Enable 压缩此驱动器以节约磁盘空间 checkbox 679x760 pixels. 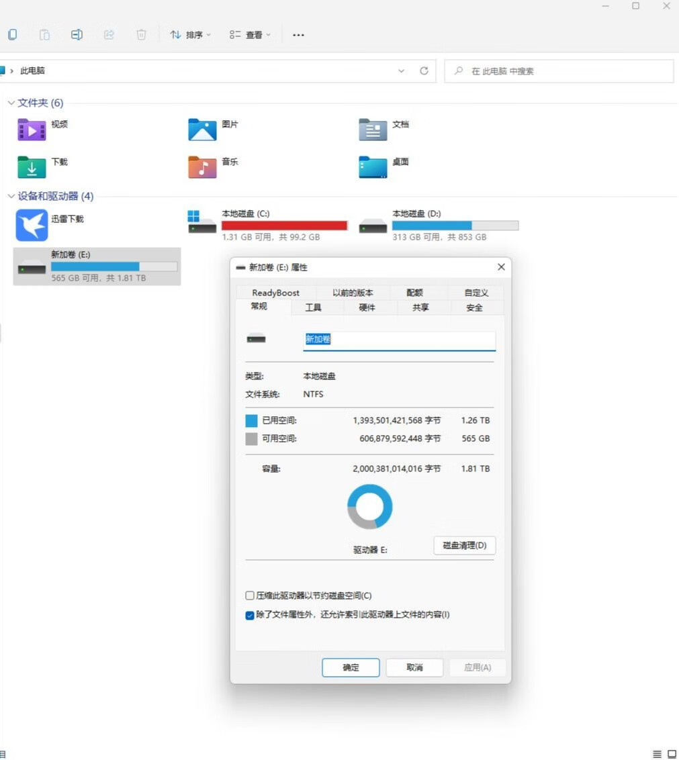250,596
